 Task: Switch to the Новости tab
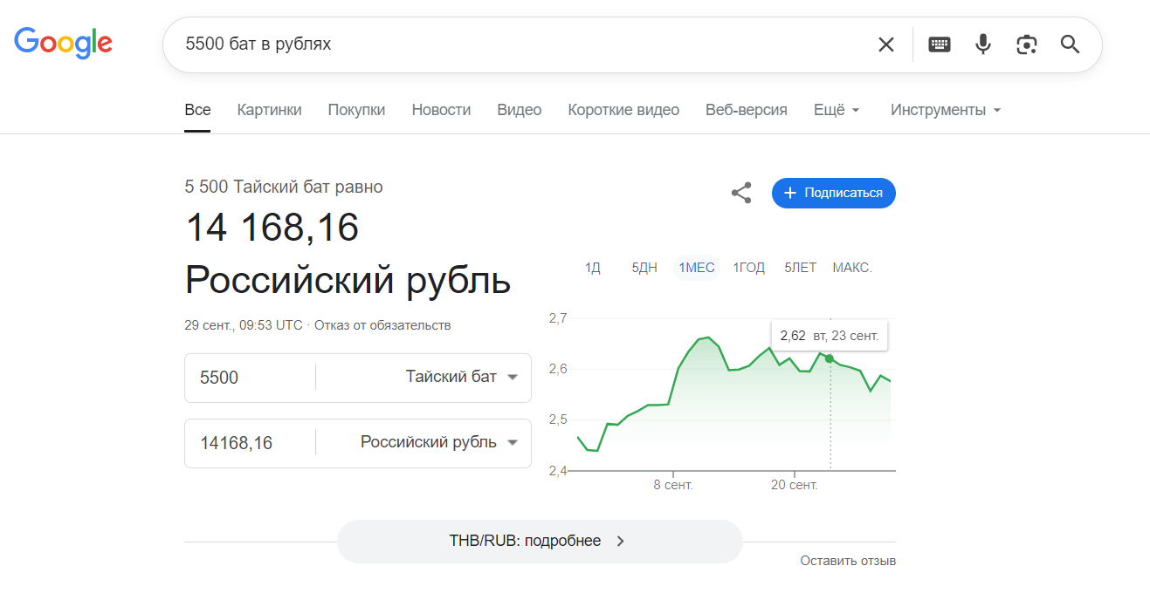[x=441, y=110]
